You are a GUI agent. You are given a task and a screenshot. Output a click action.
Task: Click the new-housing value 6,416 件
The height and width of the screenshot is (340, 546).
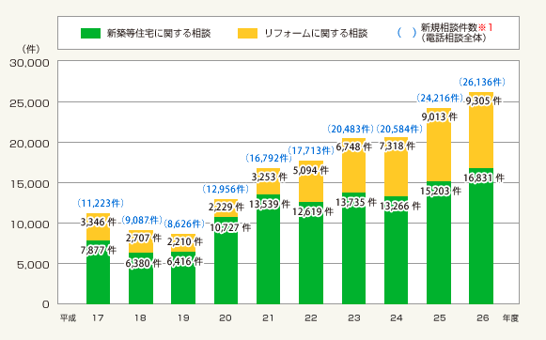click(x=184, y=261)
